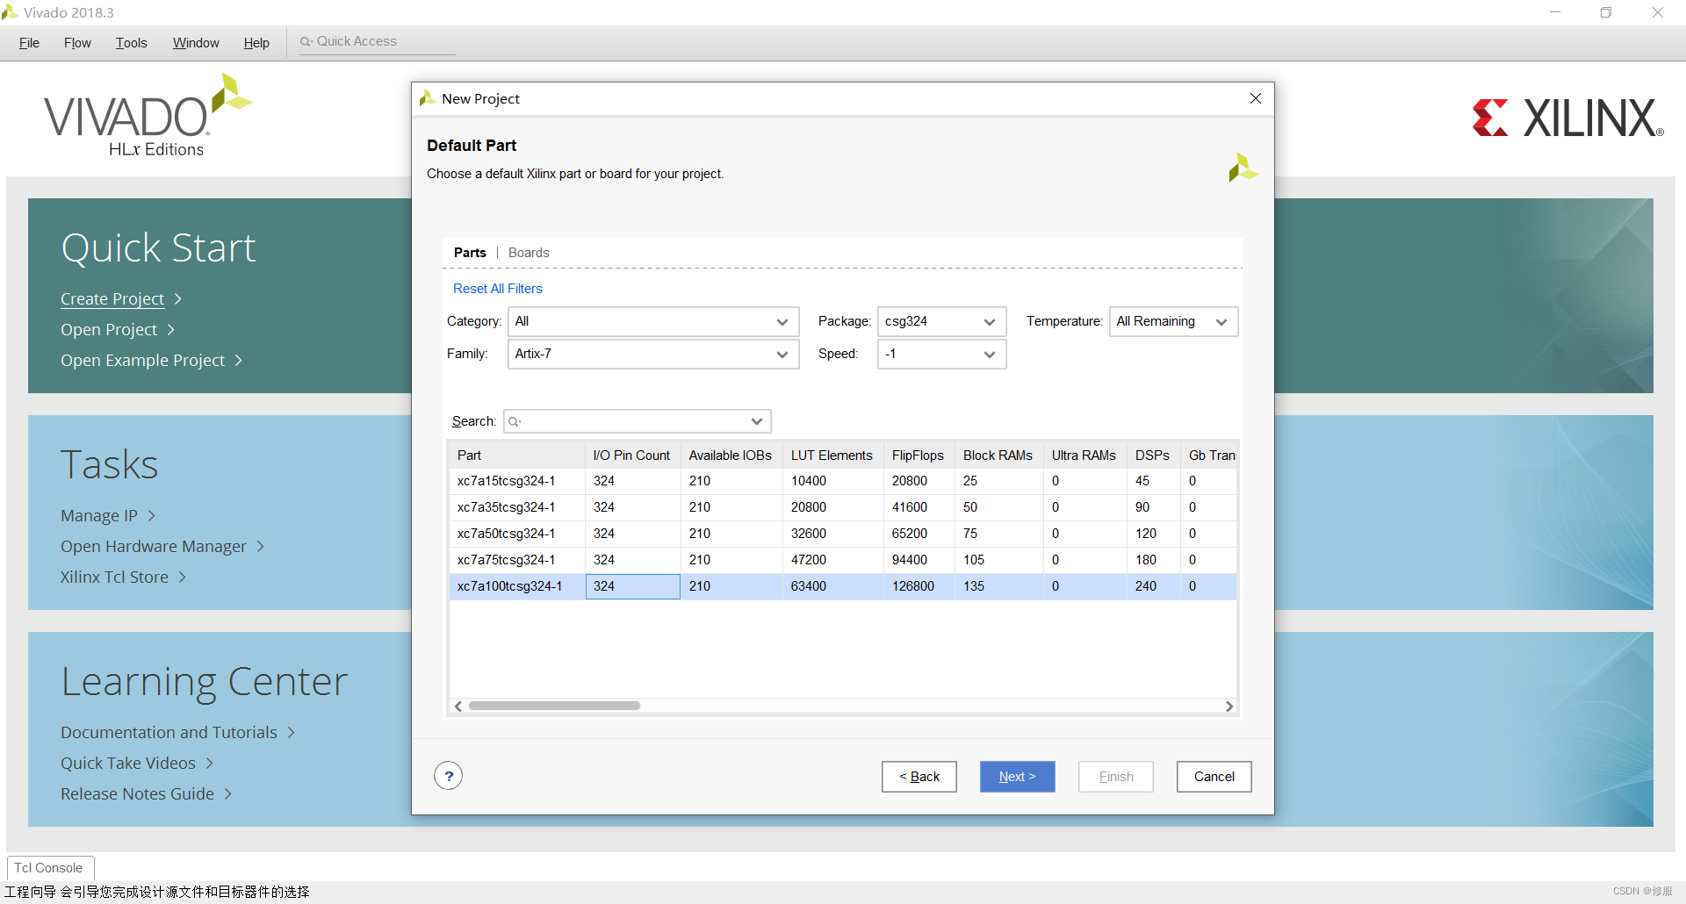Open the Window menu
The image size is (1686, 904).
[196, 43]
